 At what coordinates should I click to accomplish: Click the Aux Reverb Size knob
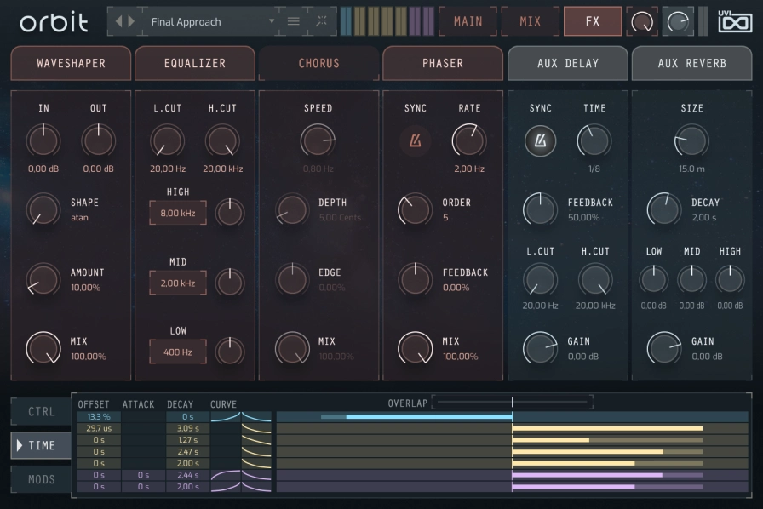[691, 140]
